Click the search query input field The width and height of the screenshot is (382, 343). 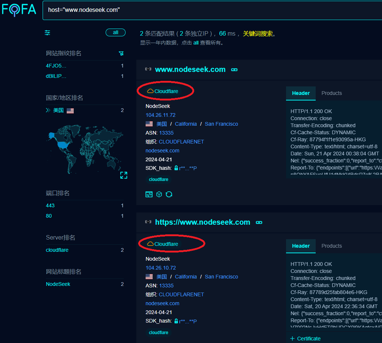[x=211, y=10]
